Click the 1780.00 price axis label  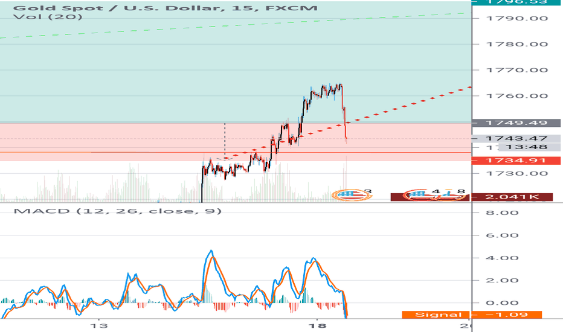coord(517,44)
